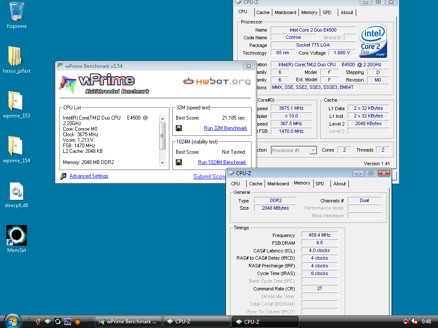
Task: Close the wPrime Benchmark window
Action: click(249, 66)
